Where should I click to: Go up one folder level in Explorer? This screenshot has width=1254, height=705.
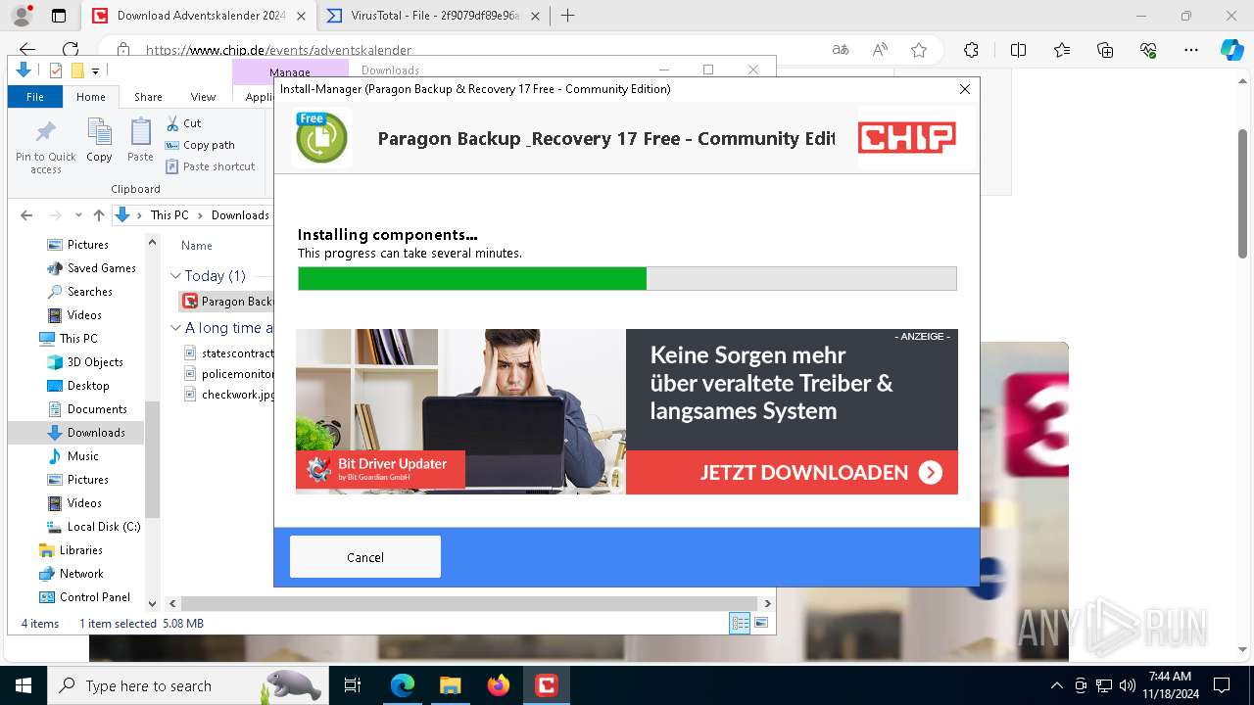[x=98, y=215]
